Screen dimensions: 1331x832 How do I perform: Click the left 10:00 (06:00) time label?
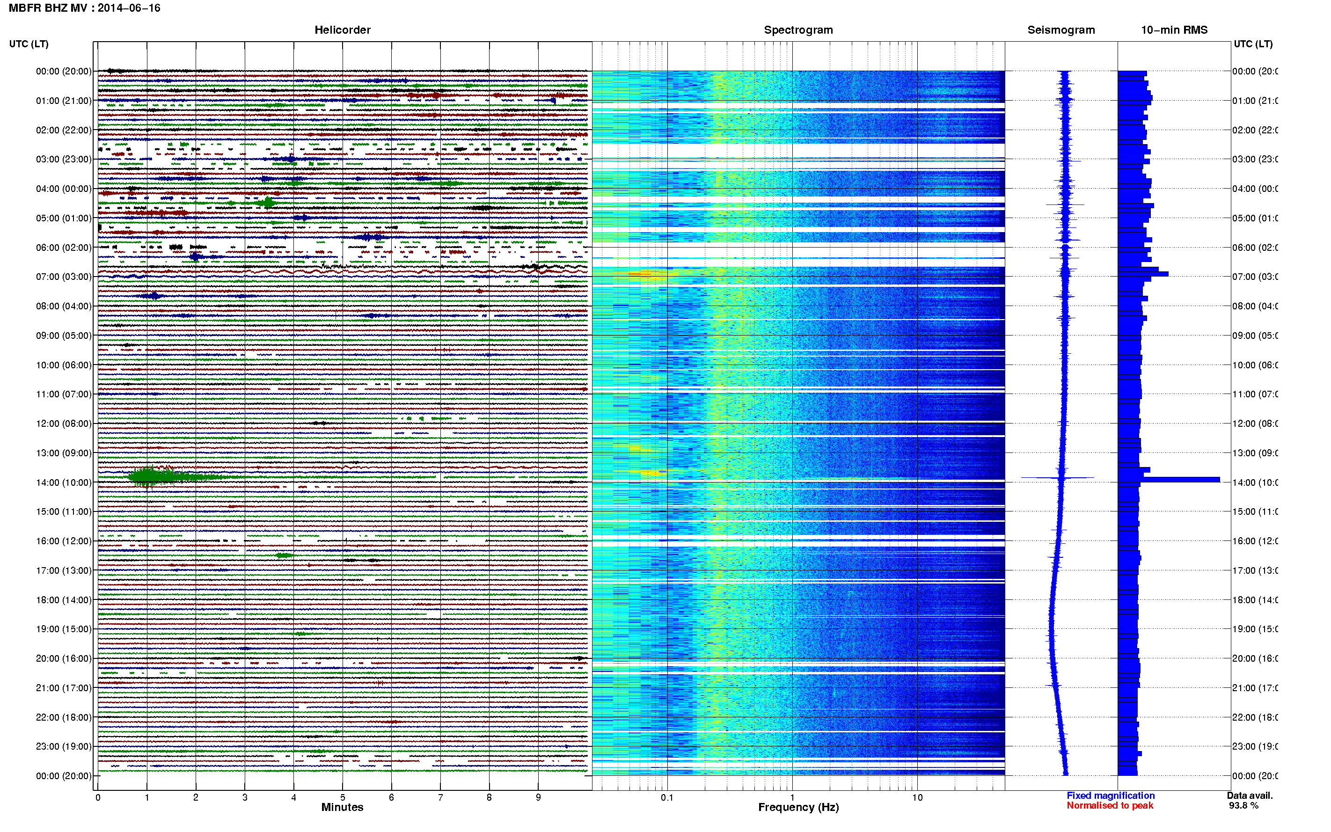click(64, 365)
